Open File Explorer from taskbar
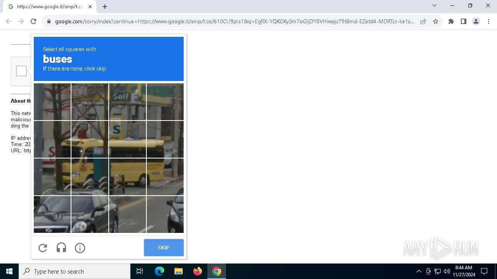 click(x=178, y=271)
